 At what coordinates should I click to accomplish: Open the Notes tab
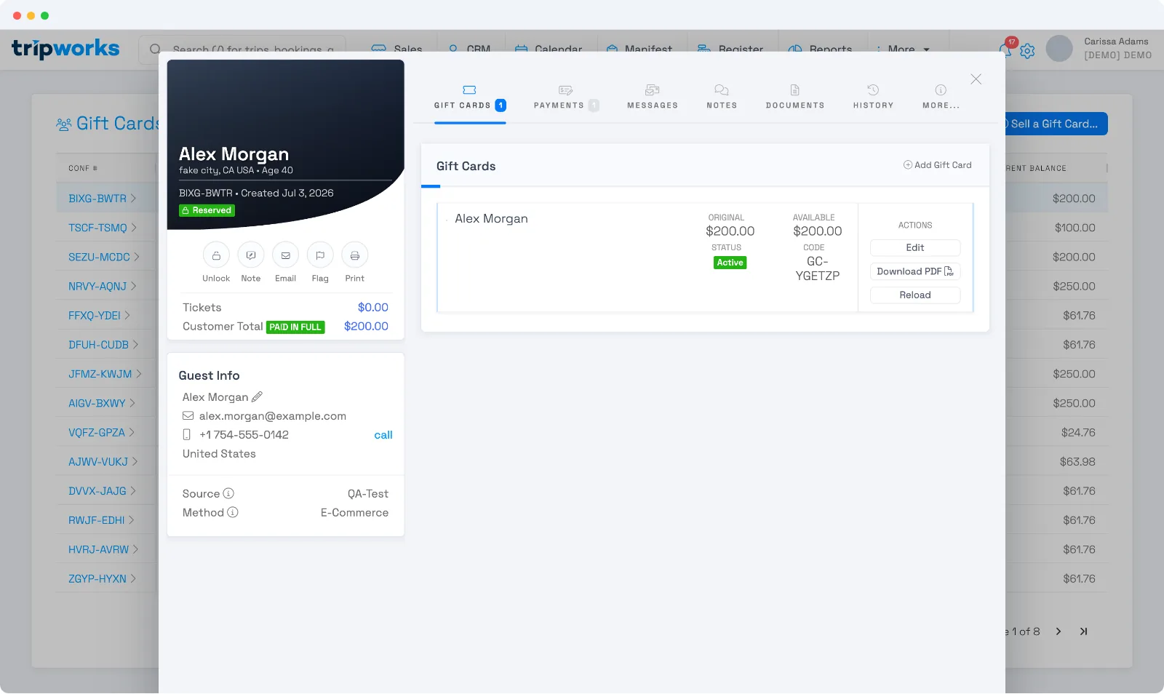pyautogui.click(x=722, y=98)
